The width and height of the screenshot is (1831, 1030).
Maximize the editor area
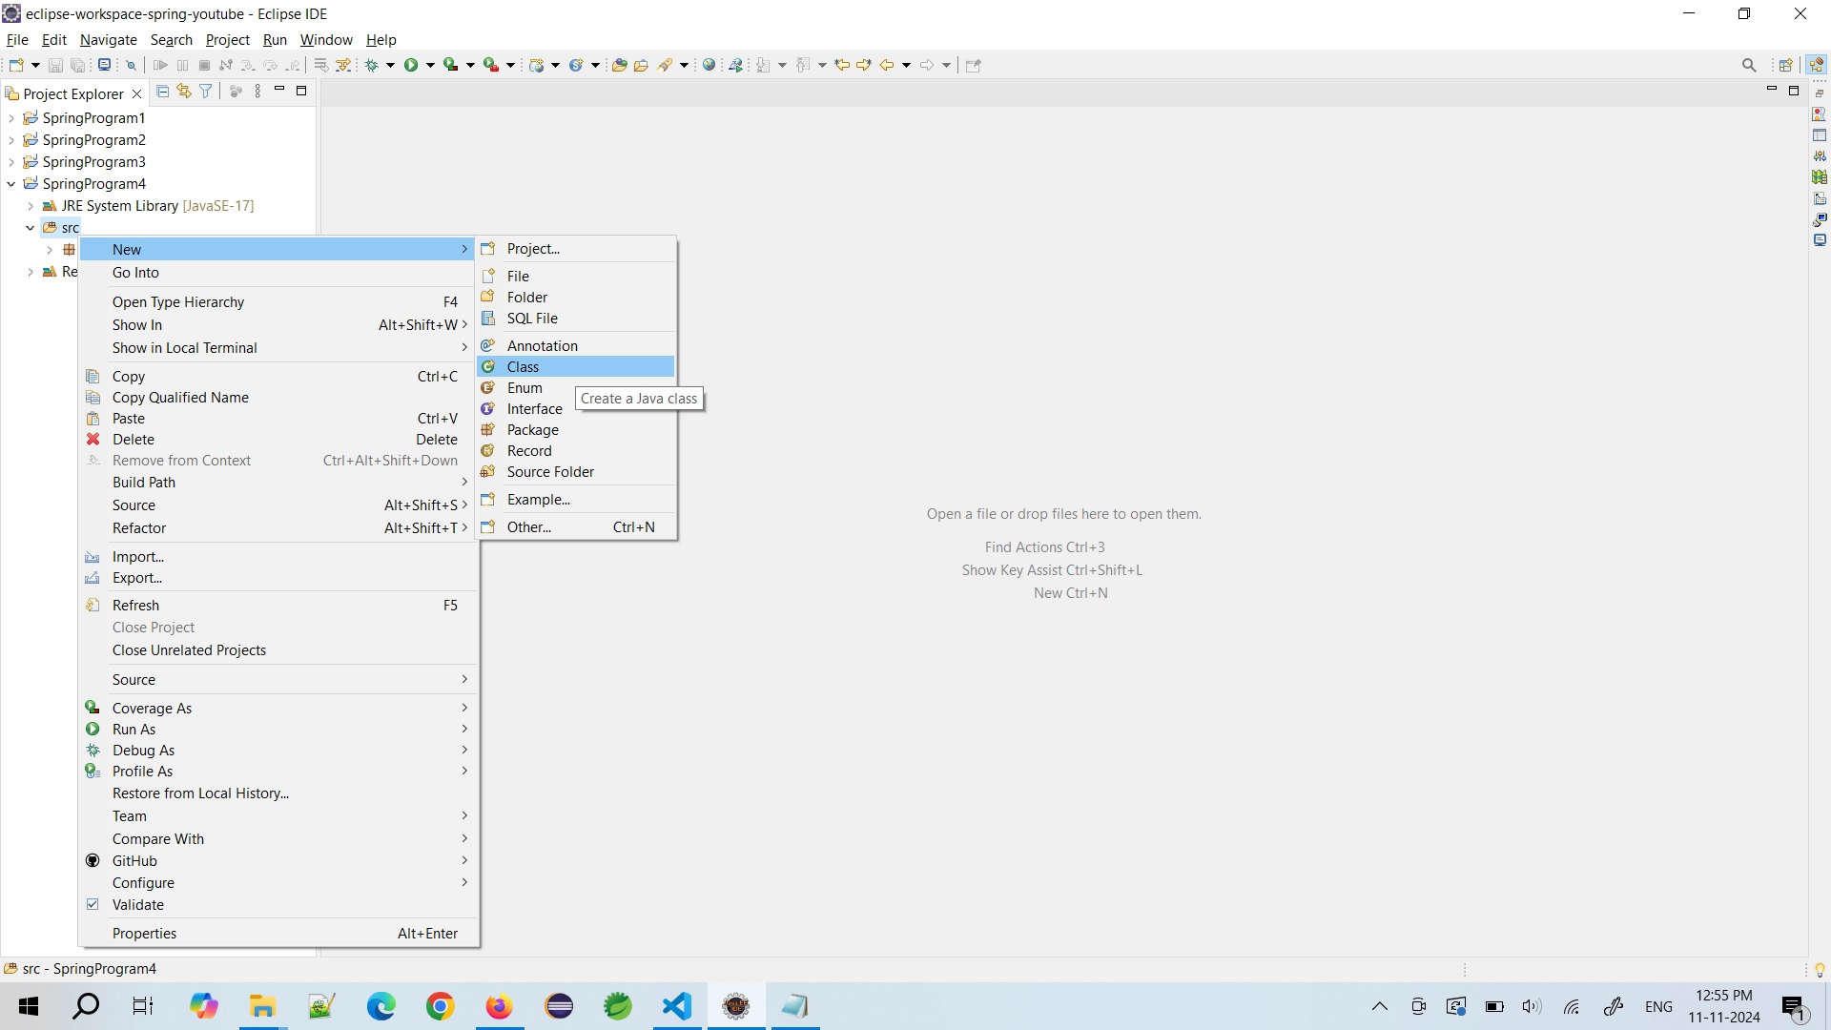click(1794, 91)
